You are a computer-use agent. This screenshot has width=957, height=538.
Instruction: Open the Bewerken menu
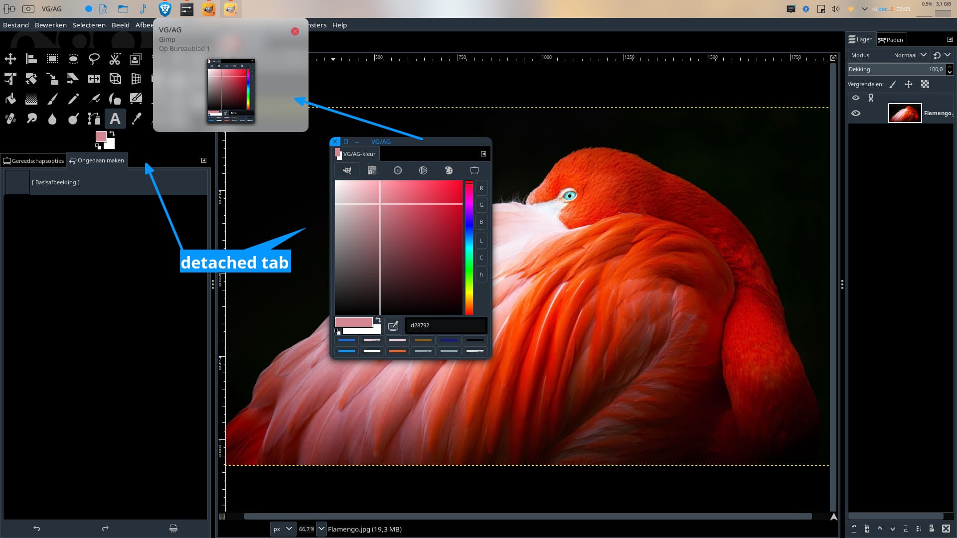pyautogui.click(x=50, y=25)
